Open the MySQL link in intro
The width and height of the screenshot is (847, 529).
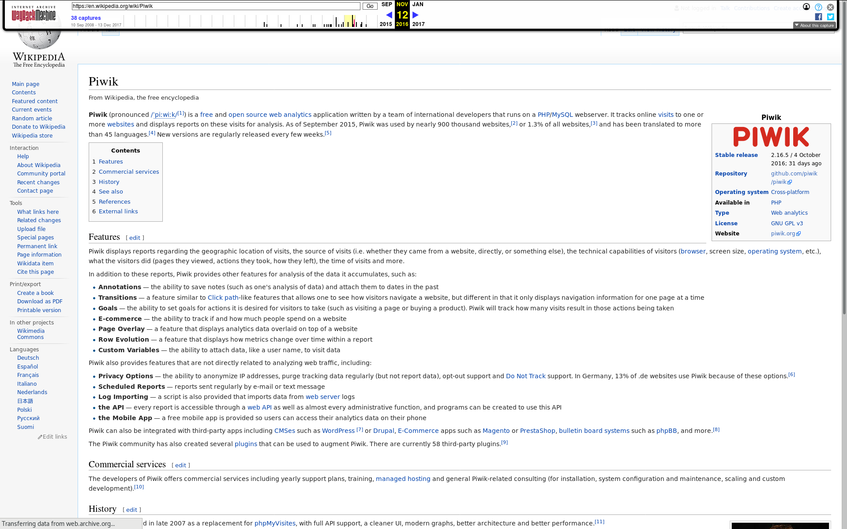(562, 115)
